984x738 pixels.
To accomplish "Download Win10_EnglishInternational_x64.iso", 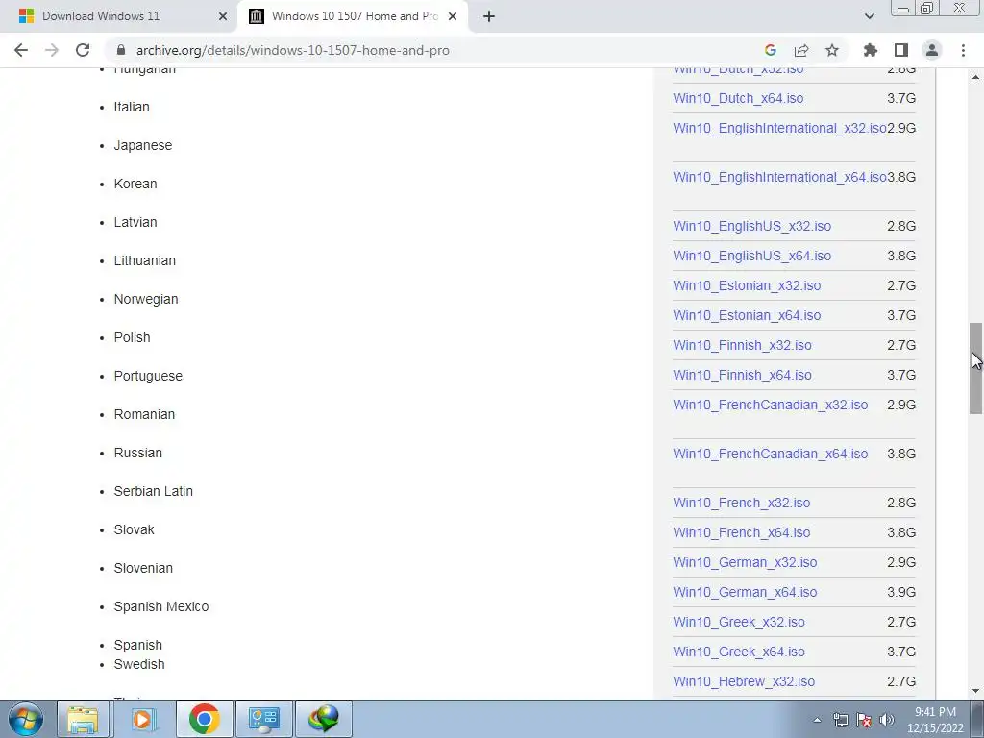I will click(x=779, y=177).
